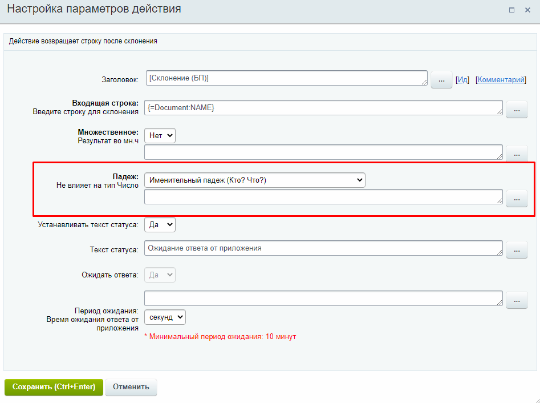
Task: Click the Входящая строка input with {=Document:NAME}
Action: pyautogui.click(x=323, y=108)
